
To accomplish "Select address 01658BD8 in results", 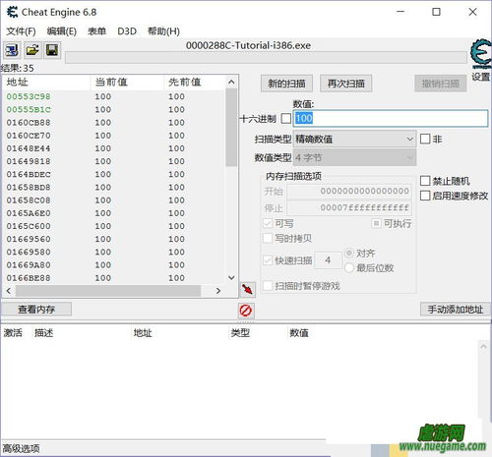I will coord(29,188).
